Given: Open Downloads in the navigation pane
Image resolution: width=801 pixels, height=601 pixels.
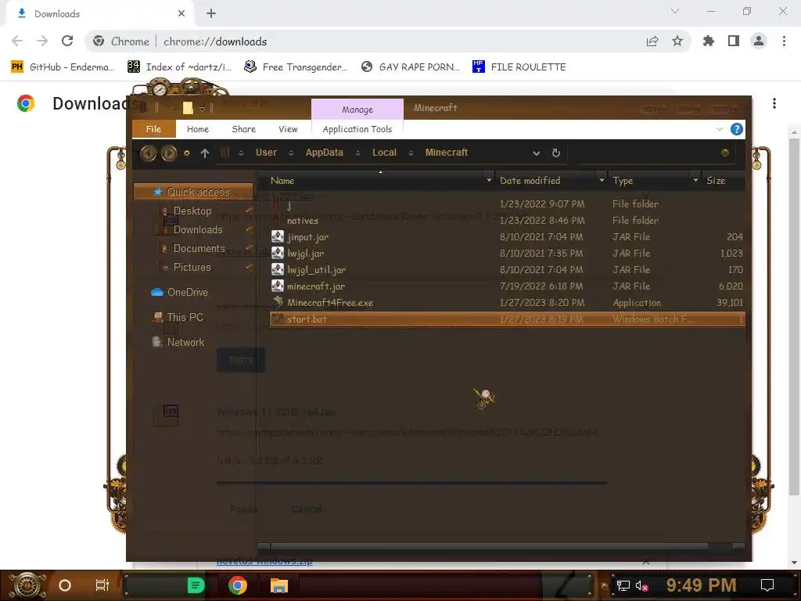Looking at the screenshot, I should [x=198, y=229].
